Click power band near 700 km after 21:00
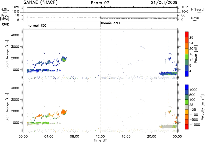205x142 pixels. (169, 74)
